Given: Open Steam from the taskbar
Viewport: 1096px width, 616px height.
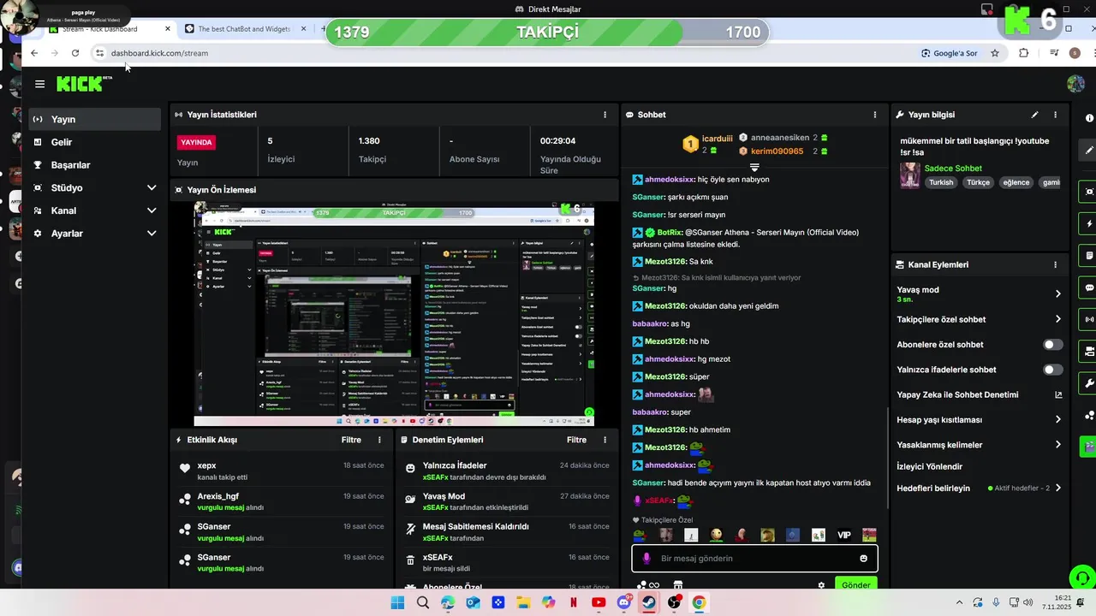Looking at the screenshot, I should pyautogui.click(x=649, y=603).
